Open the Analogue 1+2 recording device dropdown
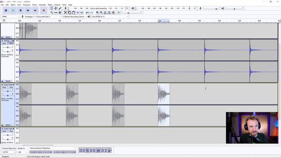This screenshot has height=158, width=281. [43, 17]
